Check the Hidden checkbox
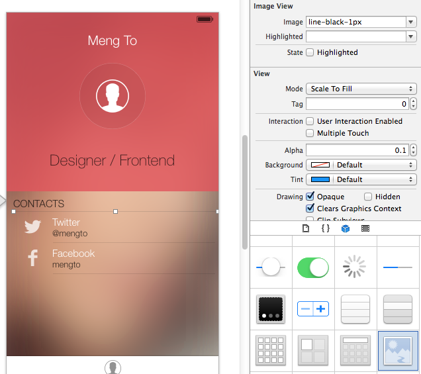Image resolution: width=421 pixels, height=374 pixels. click(x=368, y=197)
